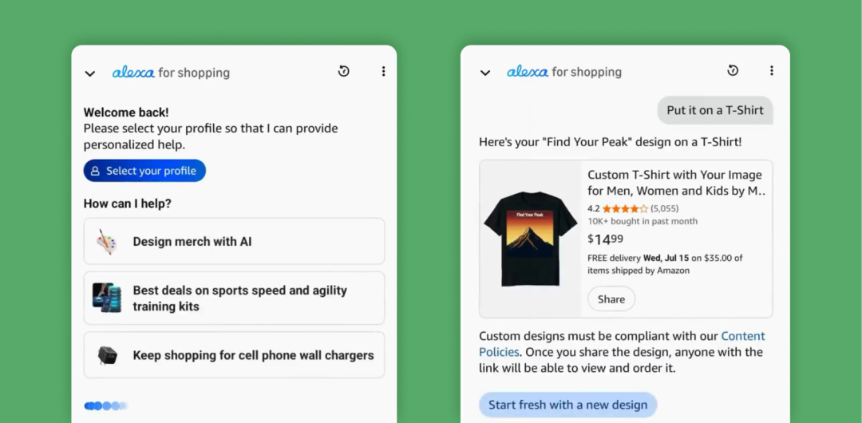Open the Content Policies link
Image resolution: width=862 pixels, height=423 pixels.
(622, 344)
